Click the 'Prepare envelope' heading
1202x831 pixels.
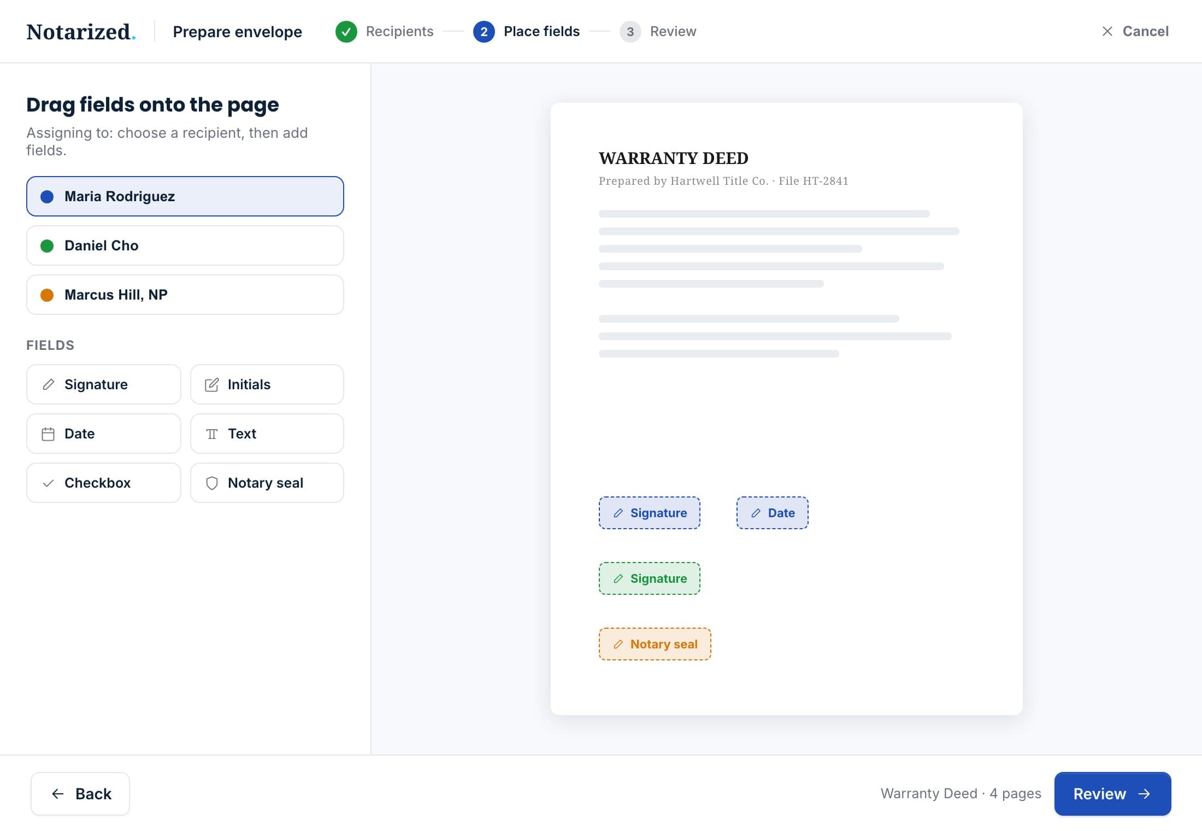coord(237,32)
